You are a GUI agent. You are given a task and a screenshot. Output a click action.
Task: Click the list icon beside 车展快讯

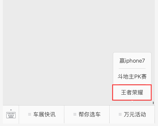click(30, 114)
